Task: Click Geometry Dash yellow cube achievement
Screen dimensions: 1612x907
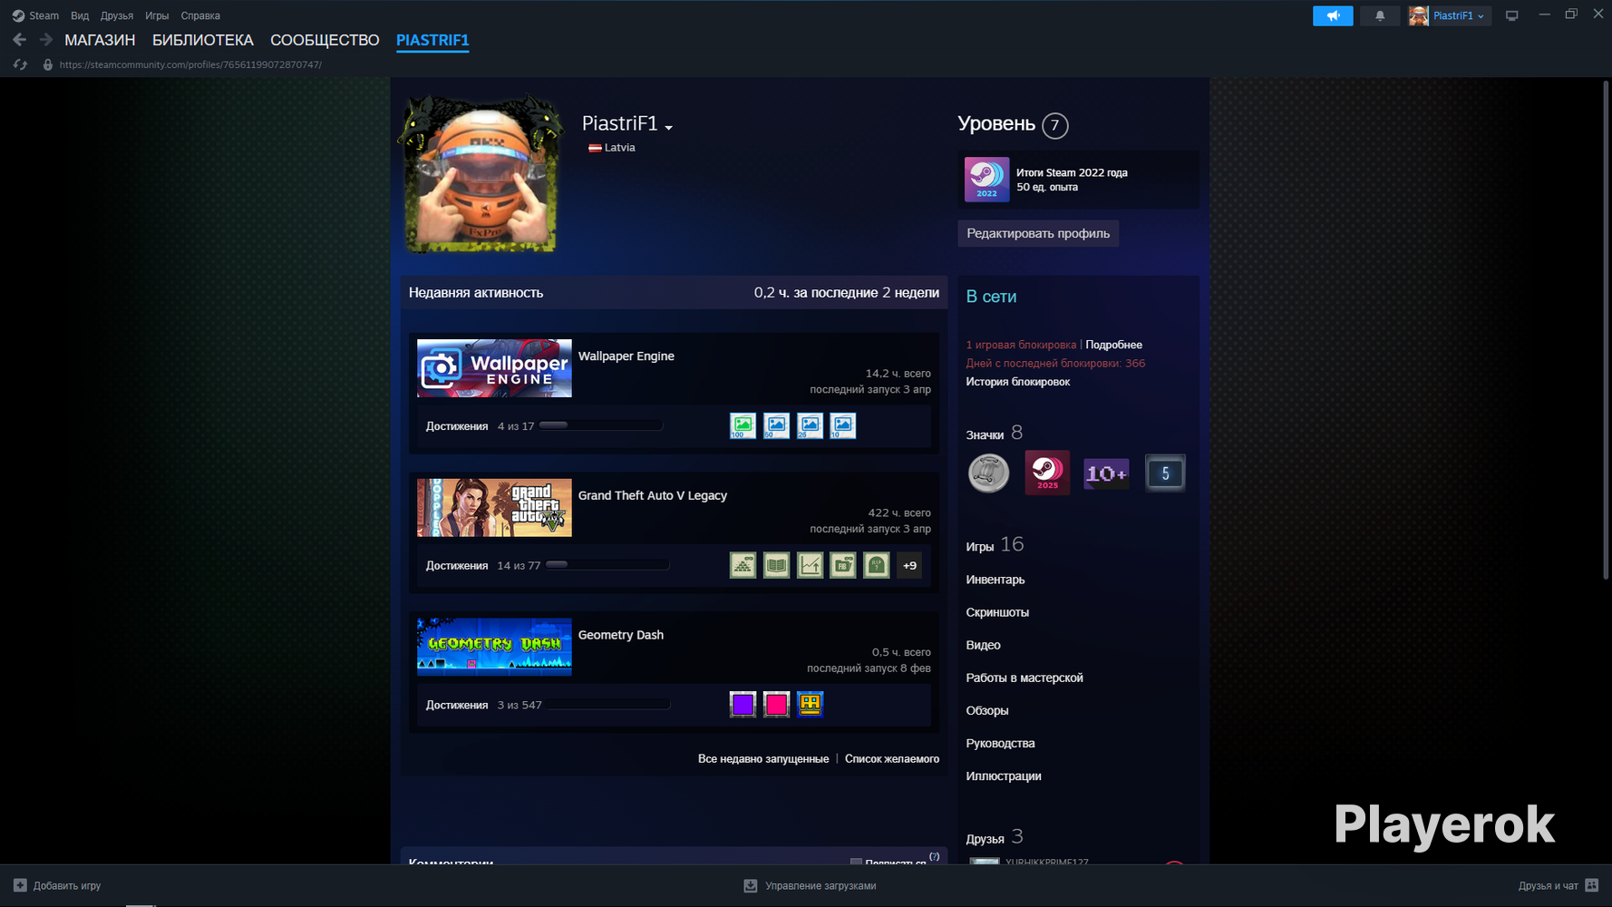Action: pyautogui.click(x=810, y=705)
